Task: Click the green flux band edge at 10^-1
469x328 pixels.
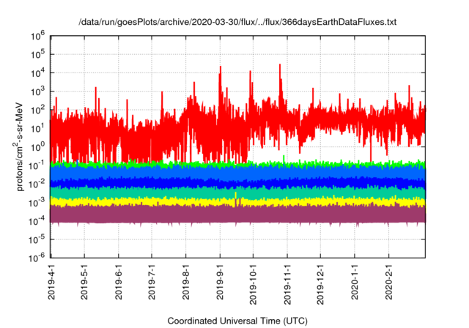Action: tap(237, 164)
